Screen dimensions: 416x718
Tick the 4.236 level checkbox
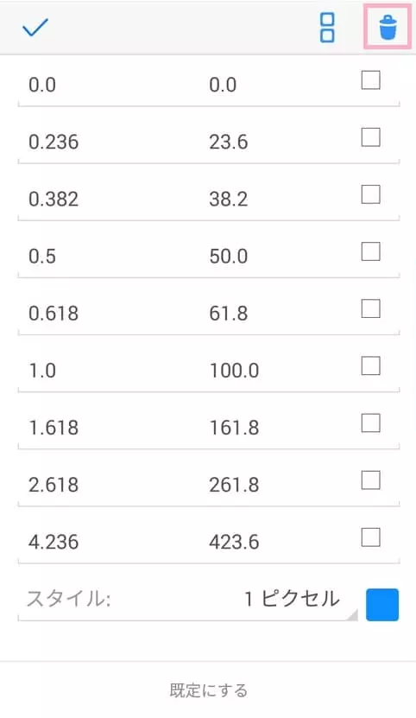point(371,538)
